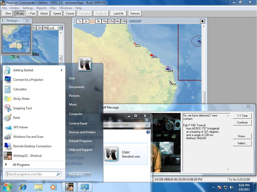Open the Orders menu

[x=15, y=8]
